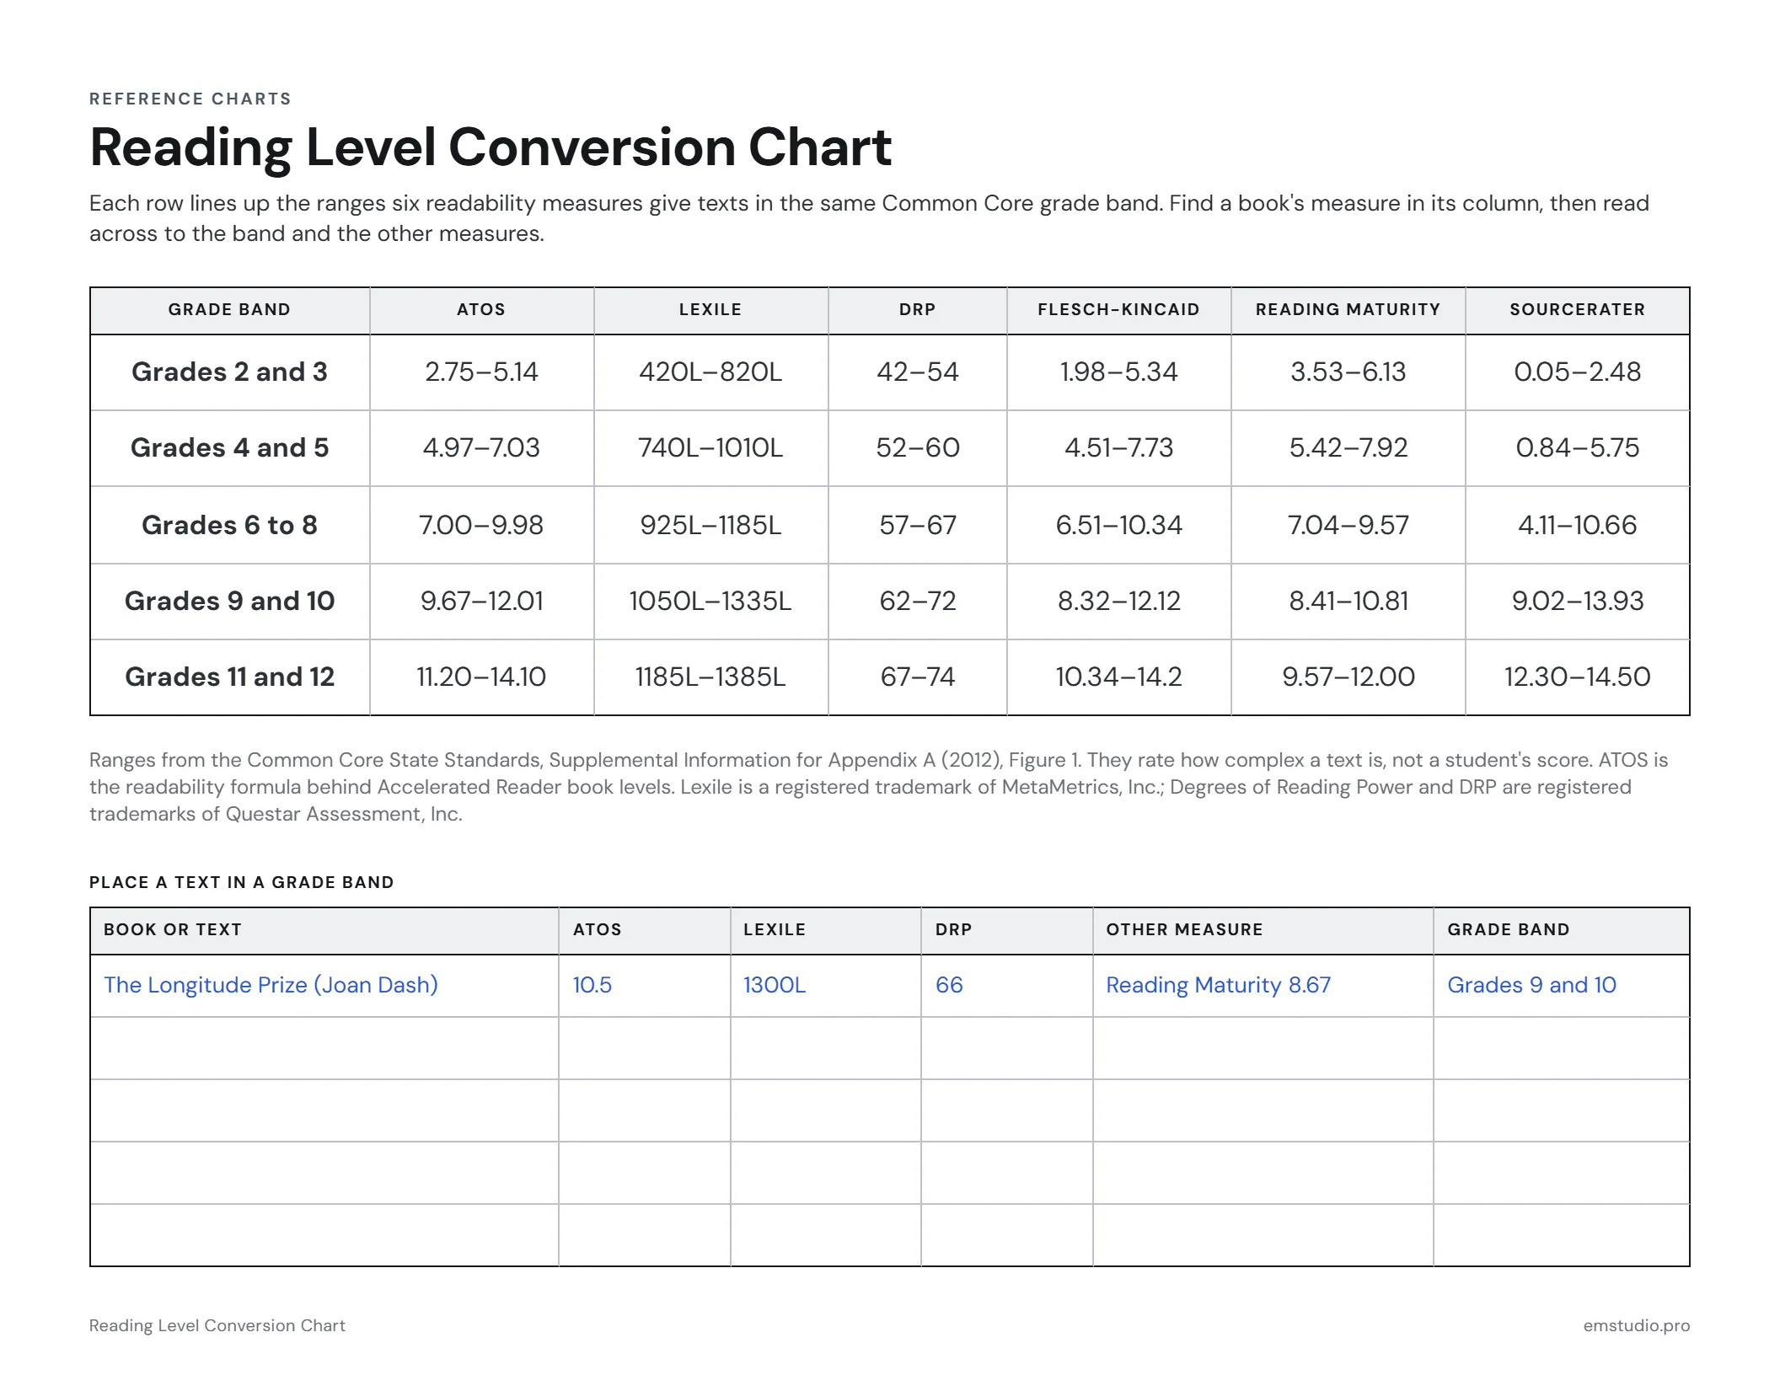Click the filled-in 'Grades 9 and 10' band
The width and height of the screenshot is (1780, 1375).
1531,985
